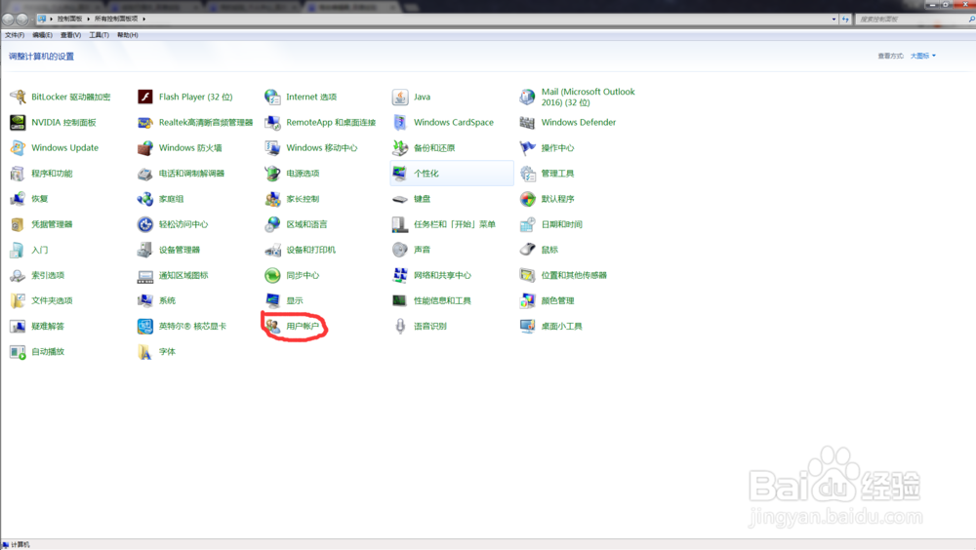Expand address bar history dropdown arrow

(x=834, y=20)
